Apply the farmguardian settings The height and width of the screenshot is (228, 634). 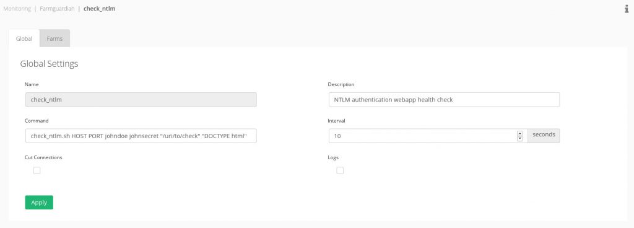click(39, 203)
